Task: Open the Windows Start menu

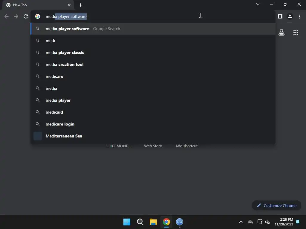Action: coord(127,222)
